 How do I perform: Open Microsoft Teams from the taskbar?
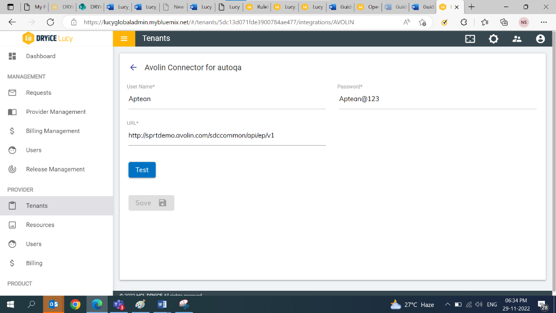(119, 304)
